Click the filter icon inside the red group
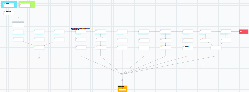This screenshot has width=249, height=92. pos(241,32)
